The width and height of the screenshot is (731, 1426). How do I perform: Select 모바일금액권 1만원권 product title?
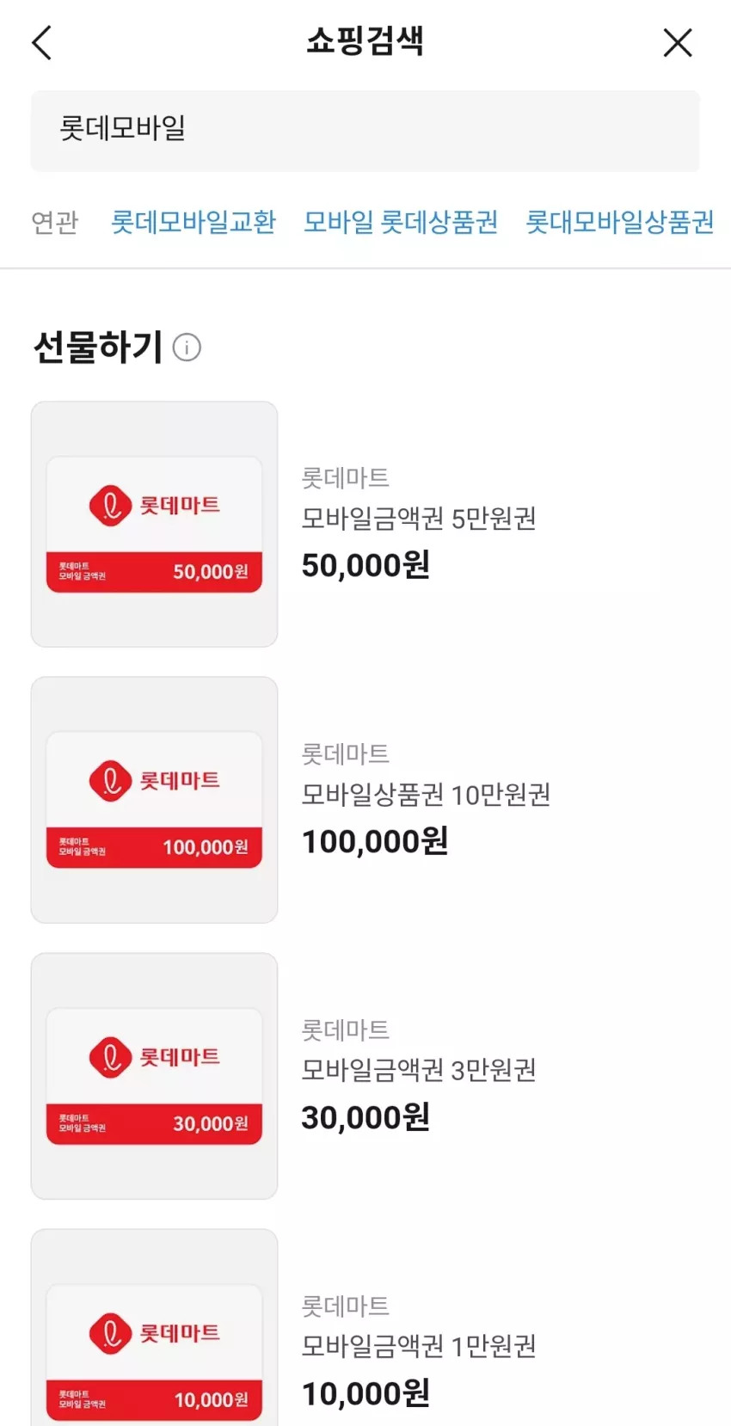point(419,1346)
